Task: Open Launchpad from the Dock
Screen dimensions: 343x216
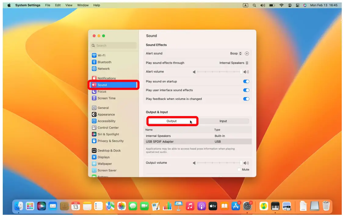Action: [30, 206]
